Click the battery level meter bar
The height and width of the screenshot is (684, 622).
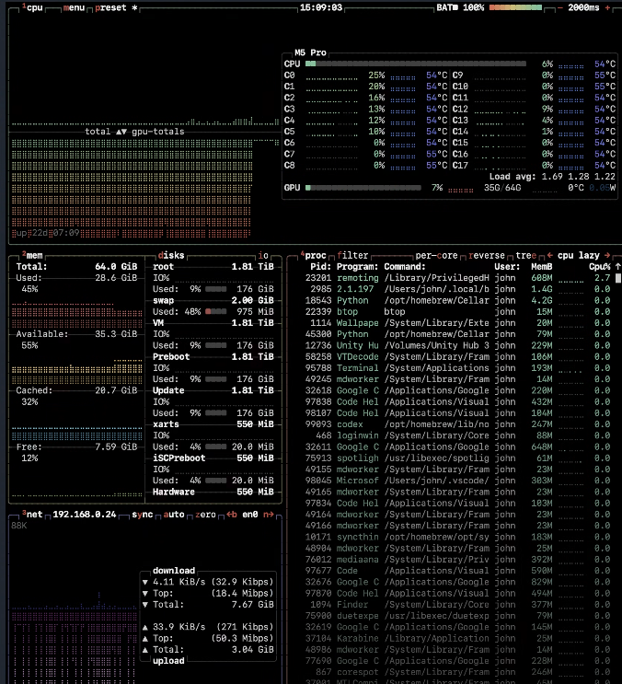[x=515, y=7]
